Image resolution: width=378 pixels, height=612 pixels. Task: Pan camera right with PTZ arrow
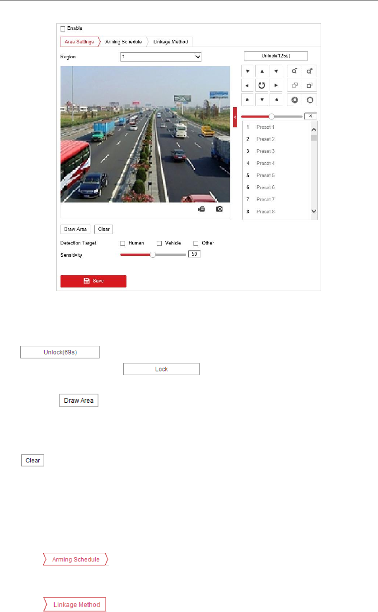[275, 85]
